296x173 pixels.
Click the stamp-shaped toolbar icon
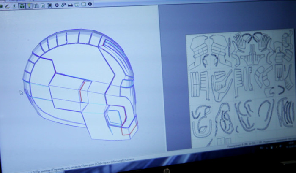tap(14, 6)
